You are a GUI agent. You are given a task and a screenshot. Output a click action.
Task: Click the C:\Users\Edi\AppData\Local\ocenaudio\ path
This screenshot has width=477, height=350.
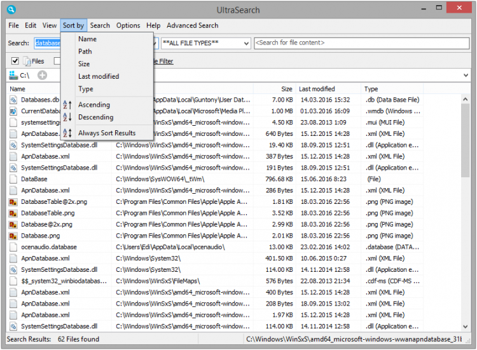(x=170, y=247)
